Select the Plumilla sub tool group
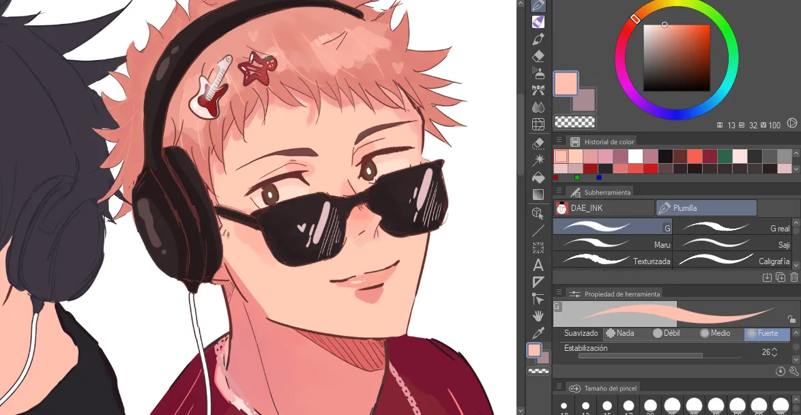Image resolution: width=801 pixels, height=415 pixels. point(706,208)
